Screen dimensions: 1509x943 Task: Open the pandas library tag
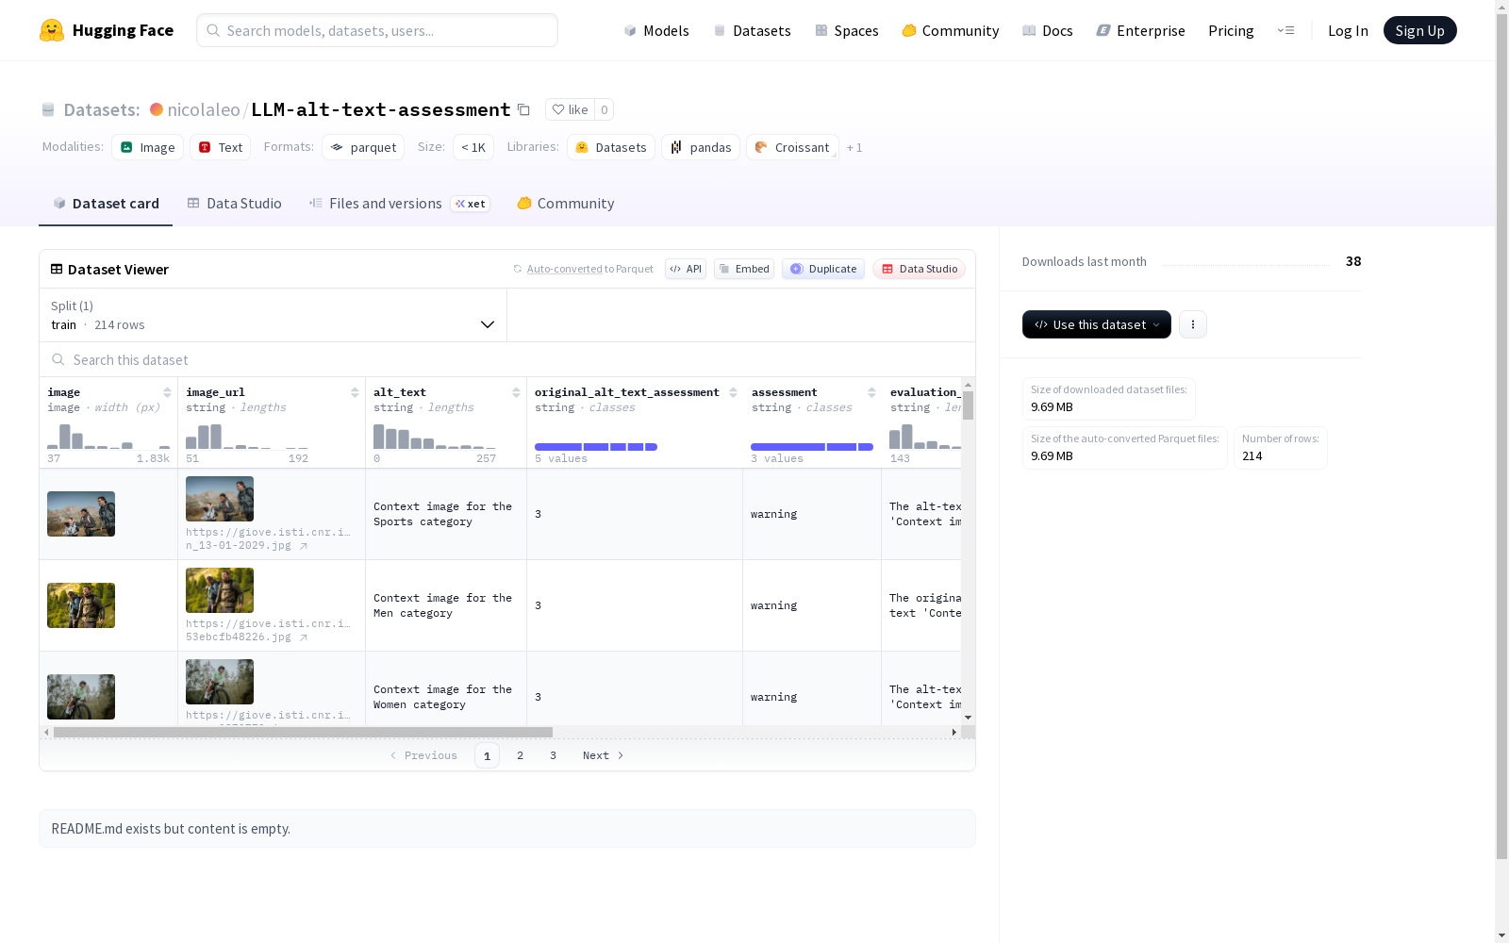click(701, 147)
